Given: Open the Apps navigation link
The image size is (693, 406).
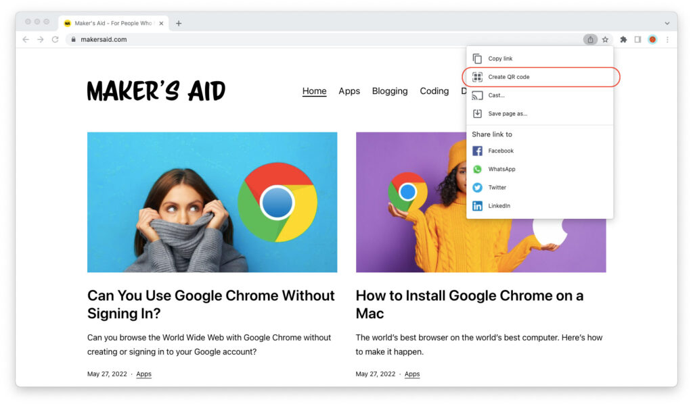Looking at the screenshot, I should click(x=349, y=91).
